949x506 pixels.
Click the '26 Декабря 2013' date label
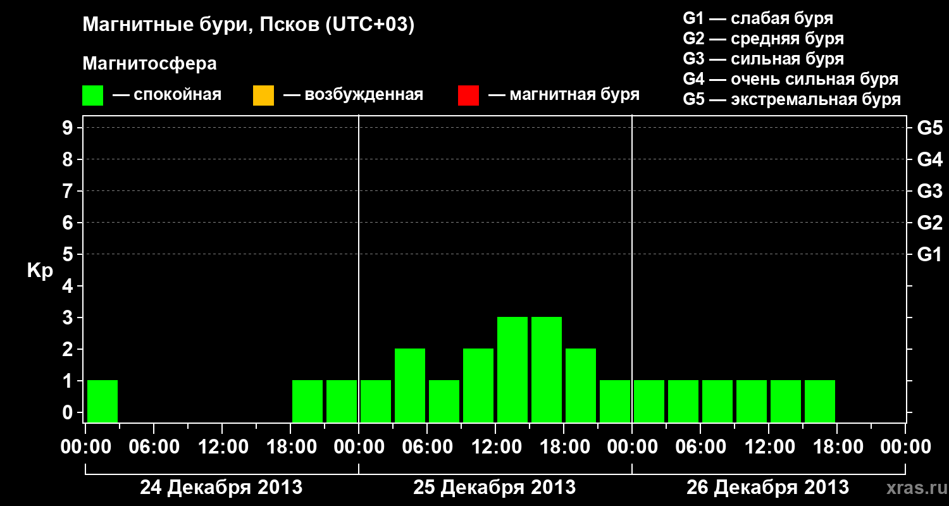point(767,488)
